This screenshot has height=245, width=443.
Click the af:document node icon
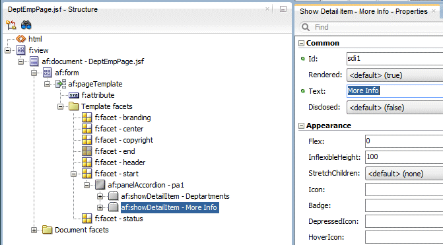34,61
